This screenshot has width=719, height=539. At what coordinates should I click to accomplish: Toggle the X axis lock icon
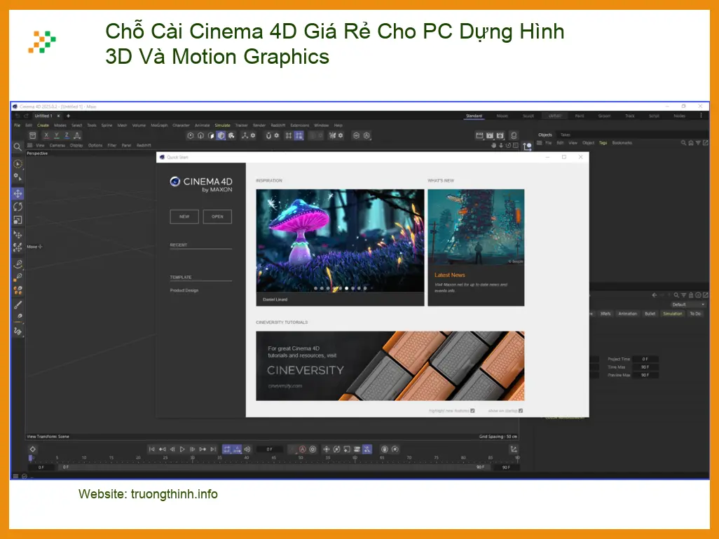[46, 135]
